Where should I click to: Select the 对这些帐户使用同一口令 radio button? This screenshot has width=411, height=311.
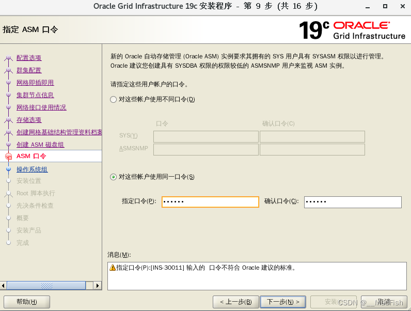(x=113, y=177)
